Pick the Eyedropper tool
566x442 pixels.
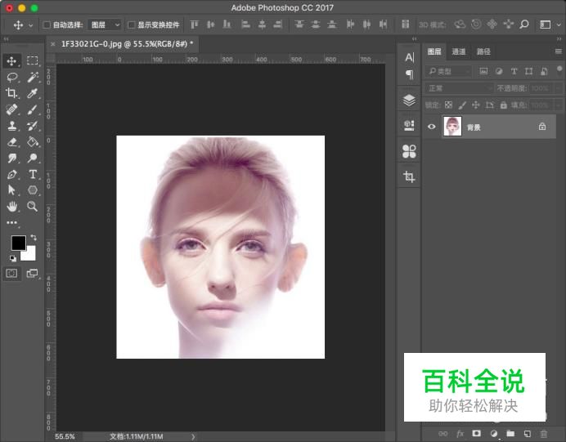pyautogui.click(x=33, y=93)
